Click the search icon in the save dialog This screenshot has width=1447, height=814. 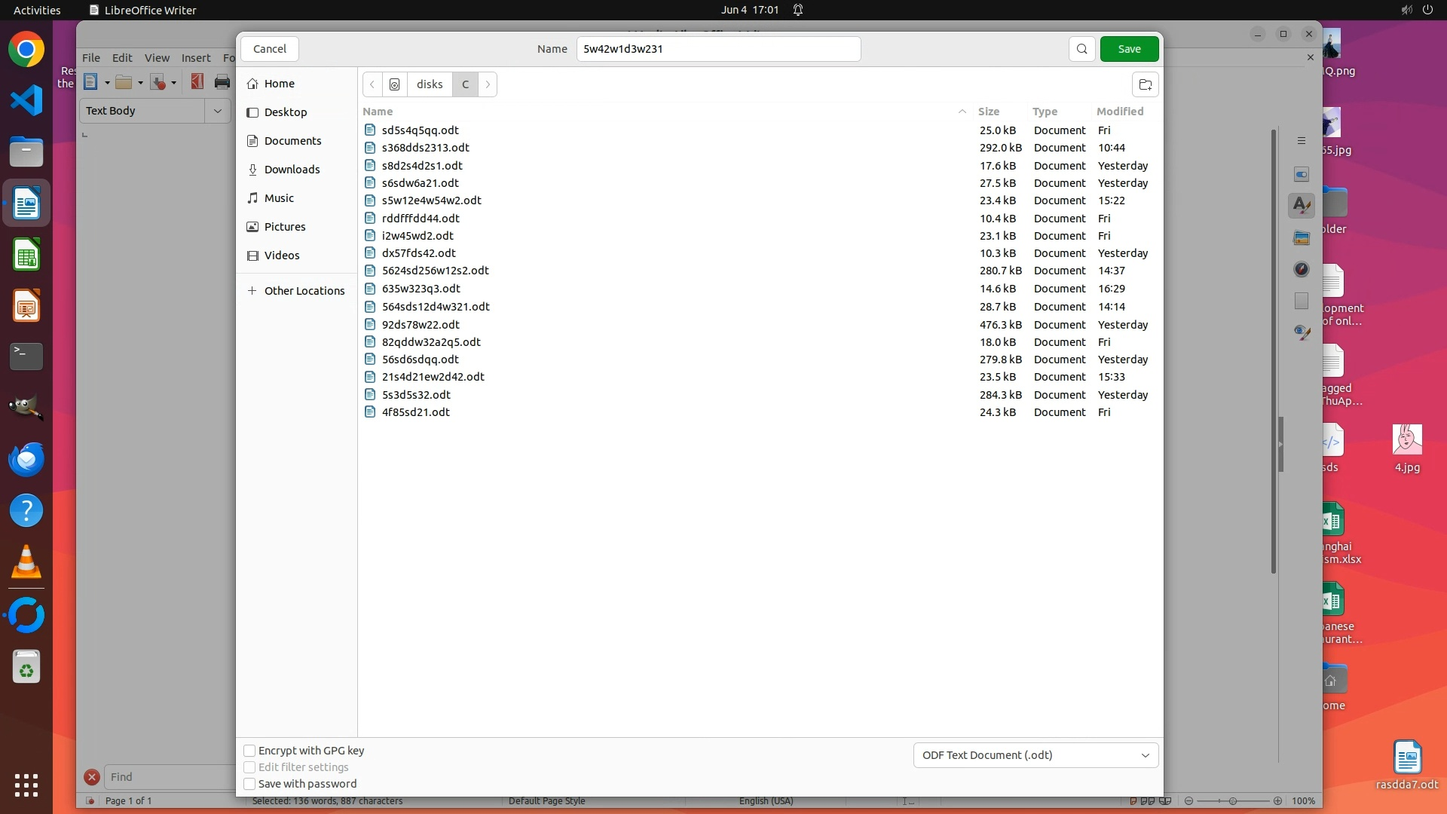(x=1081, y=49)
